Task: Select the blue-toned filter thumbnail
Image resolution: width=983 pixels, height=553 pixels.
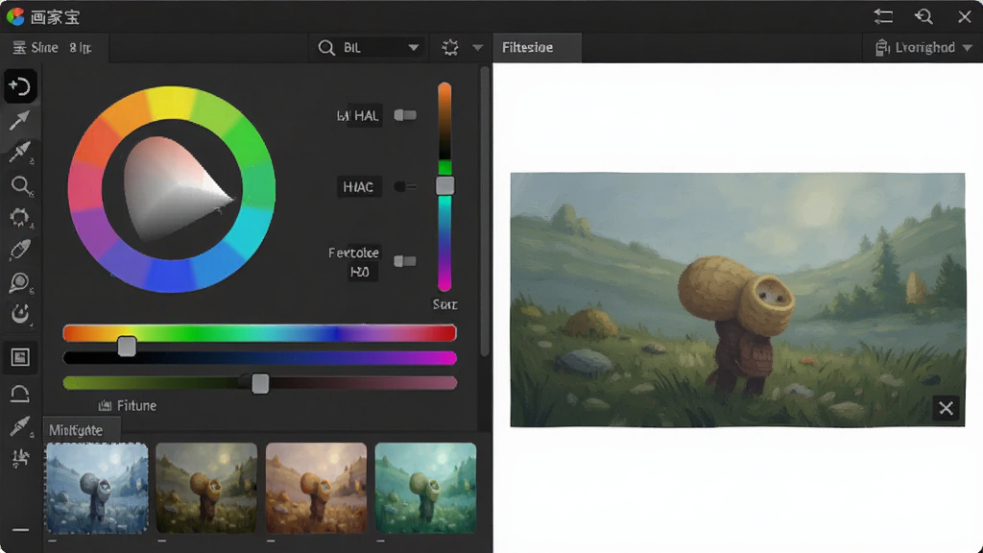Action: [97, 489]
